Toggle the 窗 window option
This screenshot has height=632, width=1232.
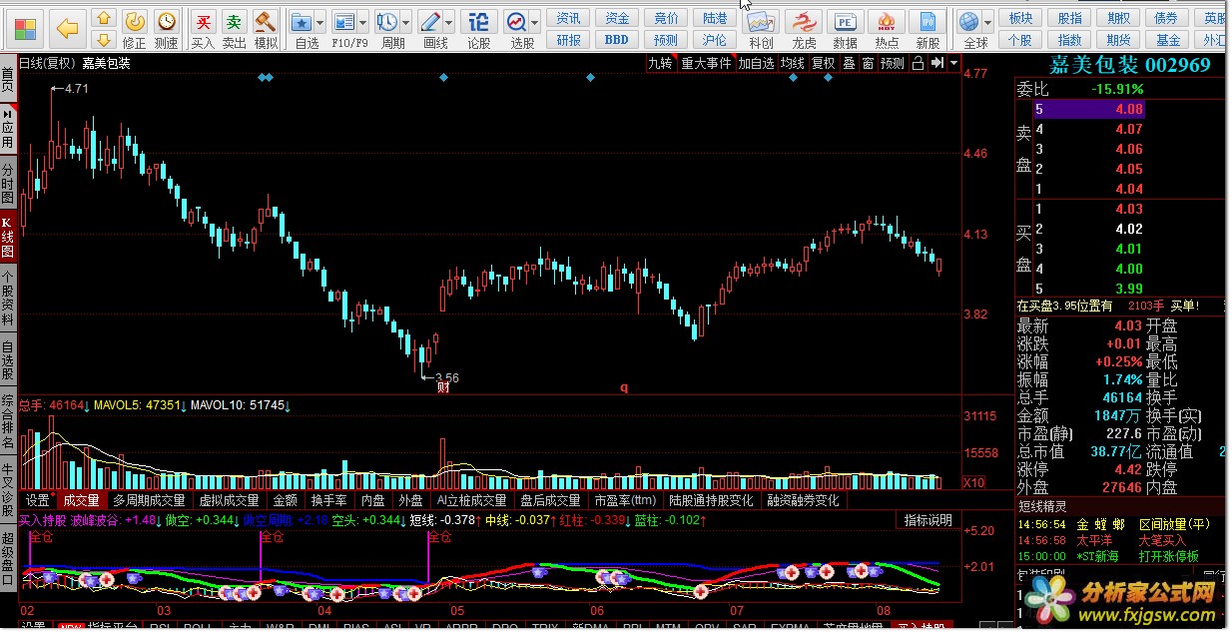tap(869, 63)
